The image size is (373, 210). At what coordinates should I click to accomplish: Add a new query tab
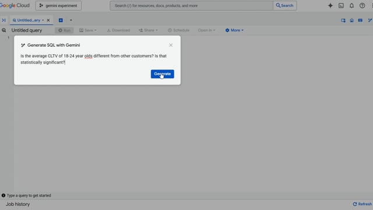(x=61, y=20)
